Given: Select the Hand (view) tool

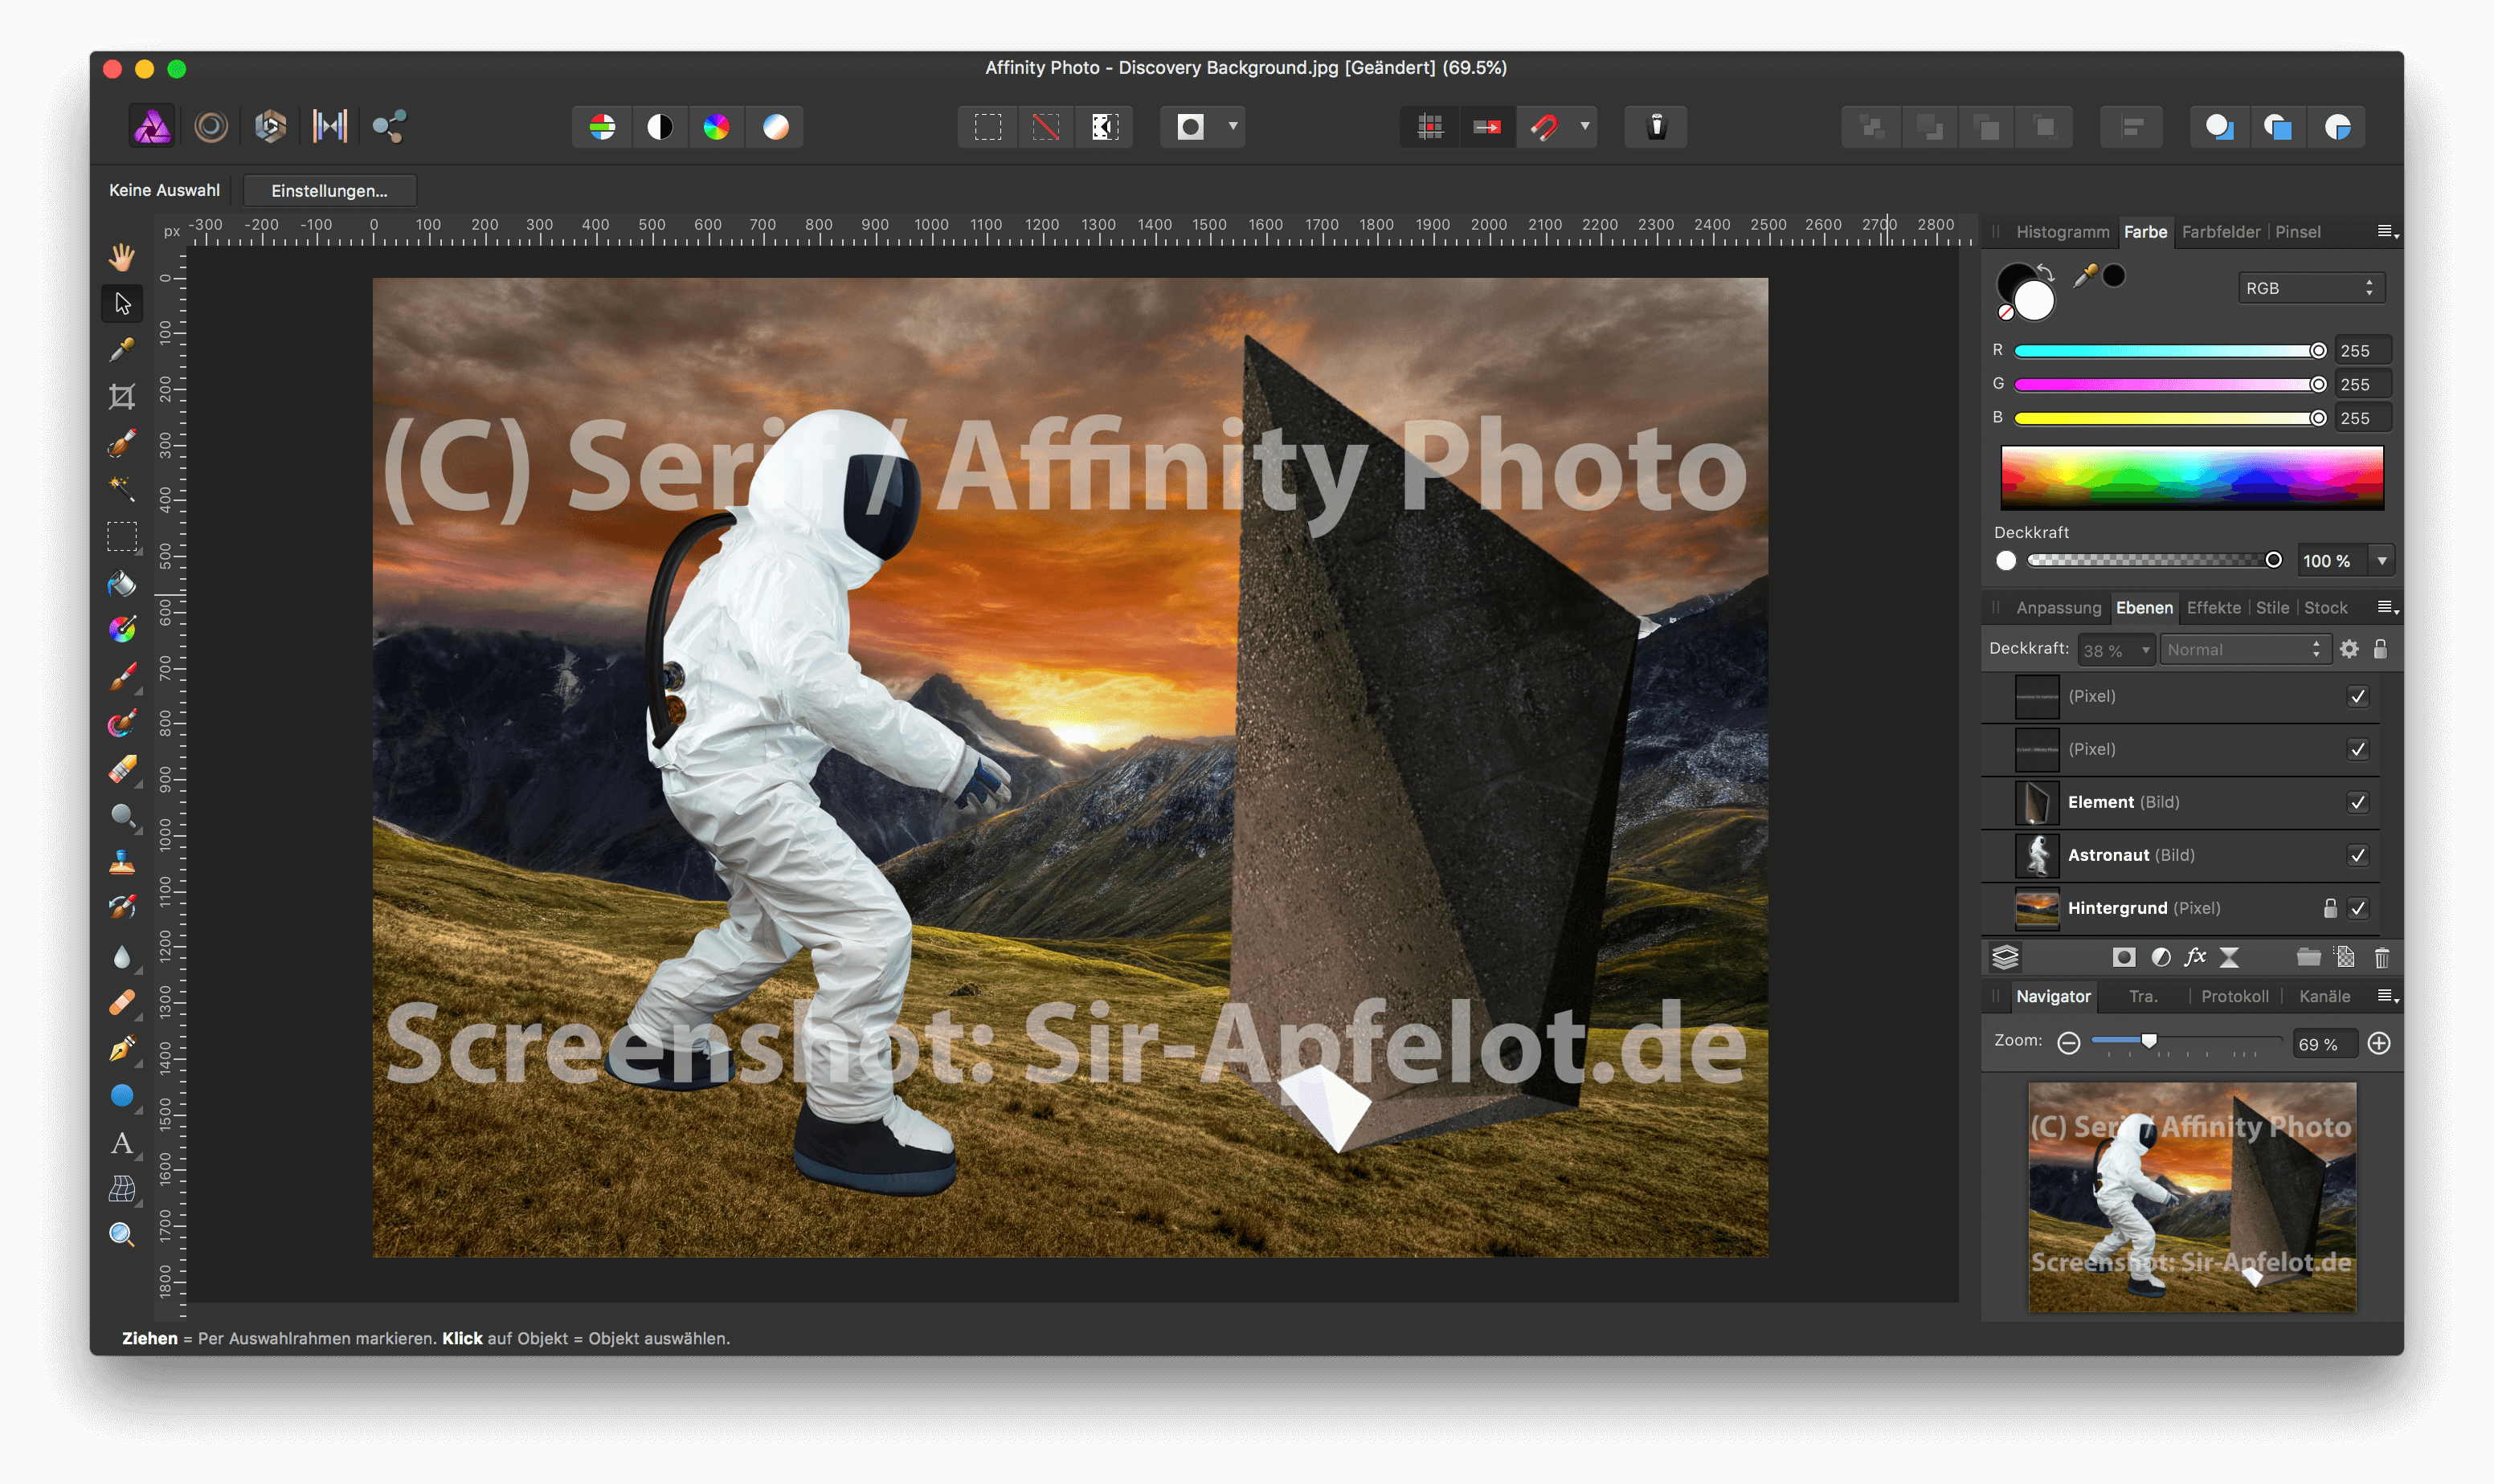Looking at the screenshot, I should [122, 257].
